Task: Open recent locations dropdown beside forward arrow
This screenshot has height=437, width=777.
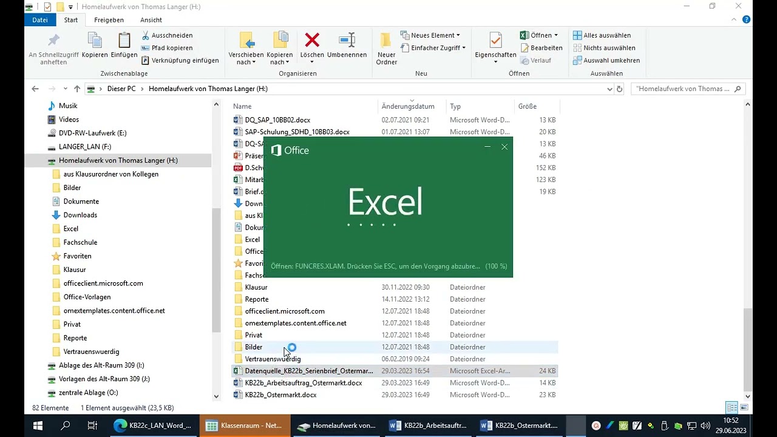Action: tap(65, 89)
